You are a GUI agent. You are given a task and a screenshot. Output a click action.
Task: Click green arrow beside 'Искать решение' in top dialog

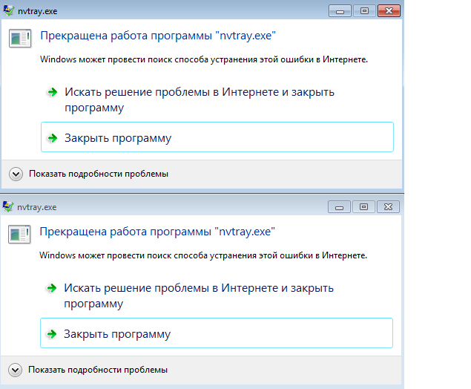52,92
